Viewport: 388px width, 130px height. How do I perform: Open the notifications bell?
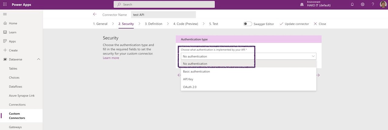[352, 5]
